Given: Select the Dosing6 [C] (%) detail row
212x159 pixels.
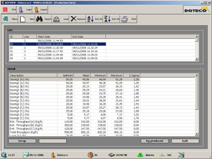Looking at the screenshot, I should click(75, 118).
